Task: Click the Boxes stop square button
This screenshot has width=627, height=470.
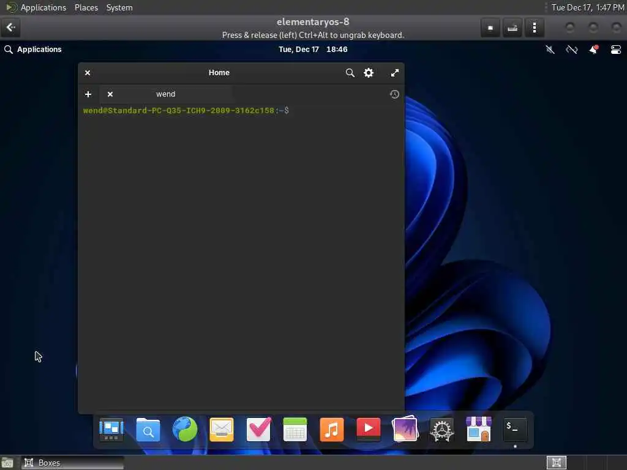Action: tap(490, 28)
